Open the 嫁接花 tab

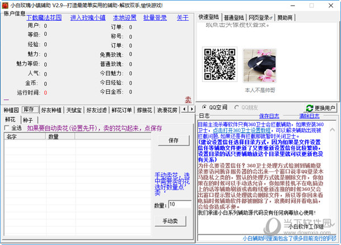click(144, 110)
